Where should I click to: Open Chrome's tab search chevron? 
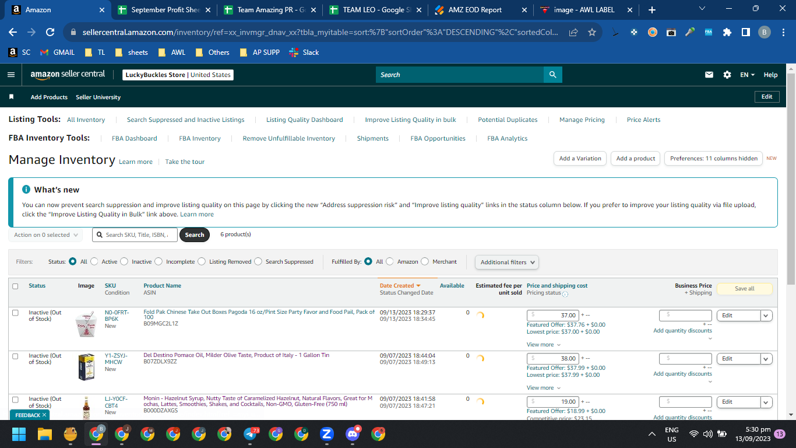702,9
